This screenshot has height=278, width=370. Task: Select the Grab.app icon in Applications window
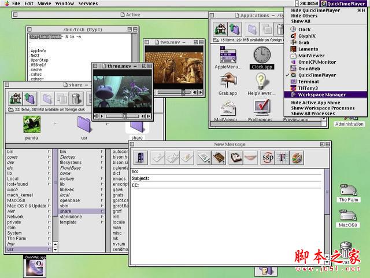pyautogui.click(x=228, y=81)
